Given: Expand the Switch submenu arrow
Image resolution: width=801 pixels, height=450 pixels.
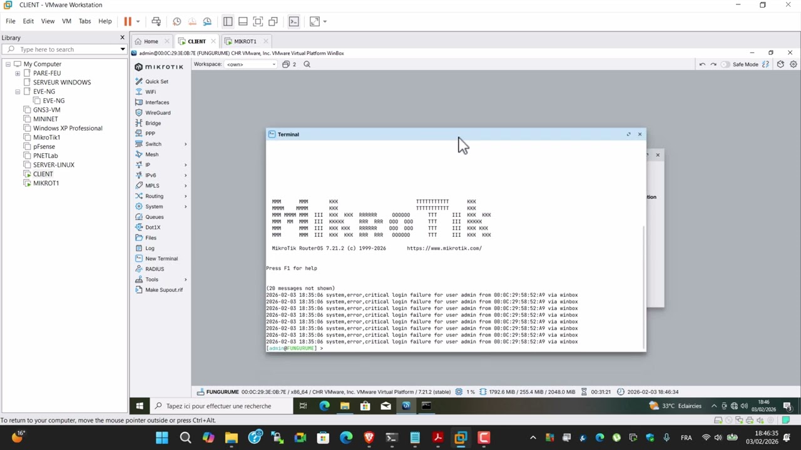Looking at the screenshot, I should coord(185,144).
